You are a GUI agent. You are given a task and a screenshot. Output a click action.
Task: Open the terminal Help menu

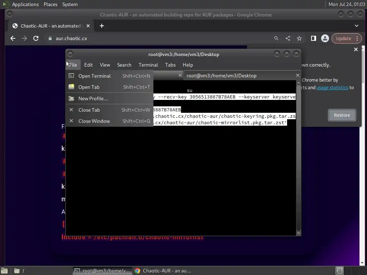[x=188, y=65]
